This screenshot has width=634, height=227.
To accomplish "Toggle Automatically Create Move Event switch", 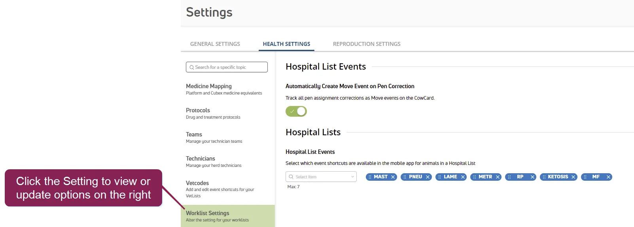I will click(x=296, y=112).
